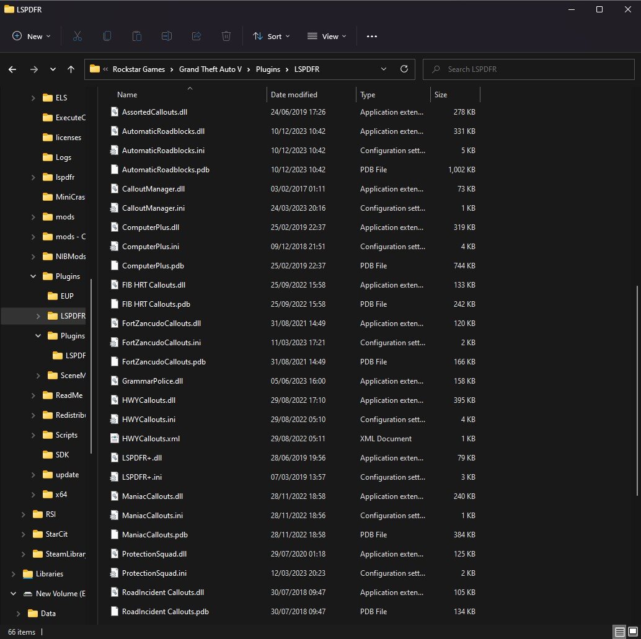Open the View dropdown menu
This screenshot has height=639, width=641.
pos(327,37)
